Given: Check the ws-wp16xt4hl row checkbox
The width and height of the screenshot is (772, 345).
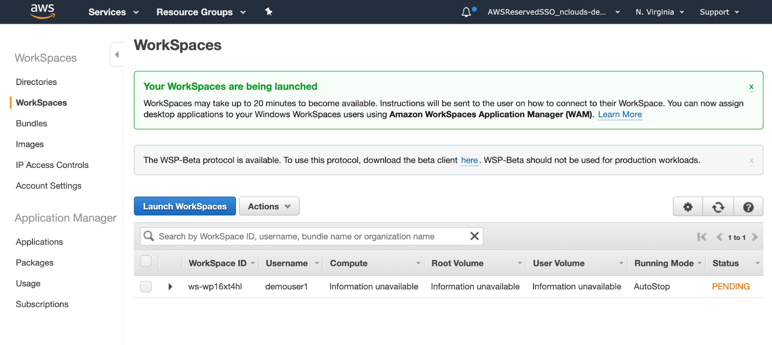Looking at the screenshot, I should (146, 287).
